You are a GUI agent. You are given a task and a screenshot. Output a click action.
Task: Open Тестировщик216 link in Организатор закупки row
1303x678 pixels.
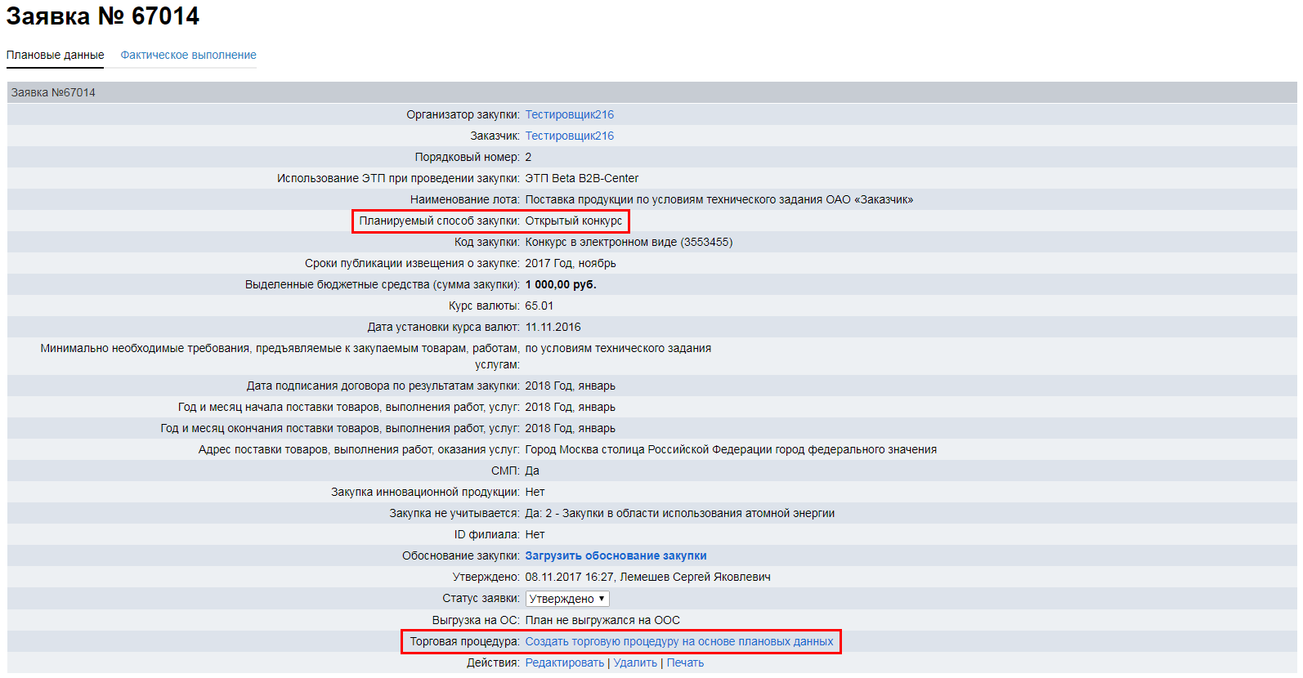(569, 114)
